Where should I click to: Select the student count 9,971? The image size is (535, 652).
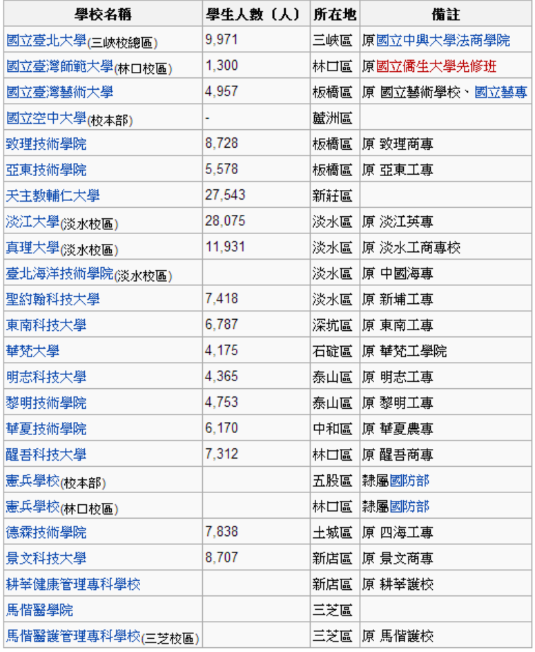point(221,39)
